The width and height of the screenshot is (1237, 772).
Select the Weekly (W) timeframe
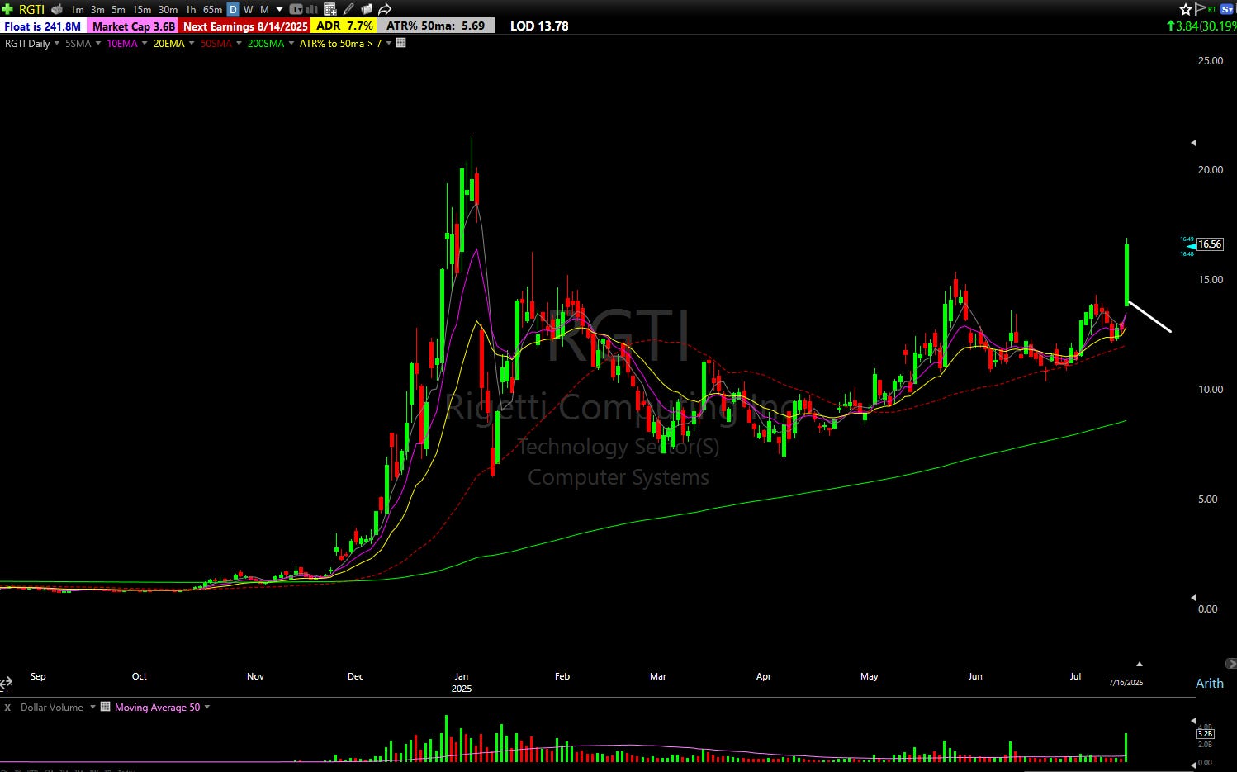[248, 9]
